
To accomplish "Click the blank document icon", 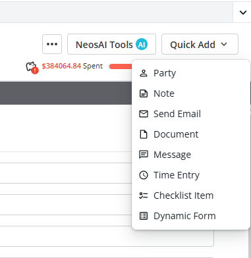I will [144, 134].
